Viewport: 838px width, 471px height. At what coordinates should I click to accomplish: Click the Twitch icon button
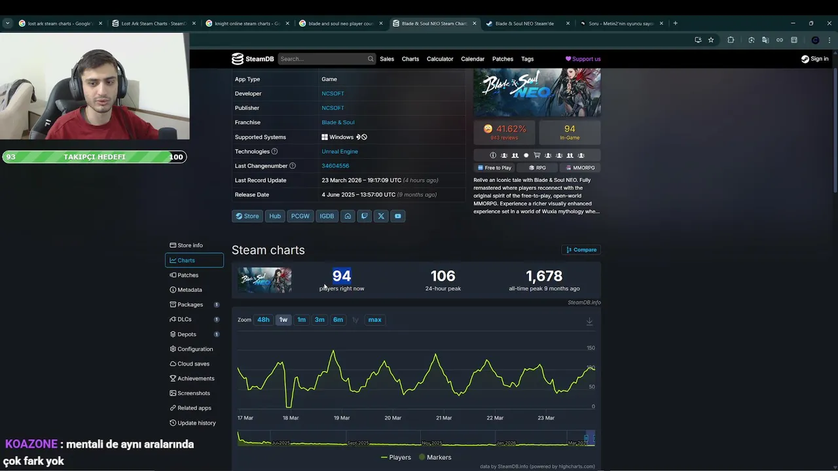pyautogui.click(x=365, y=216)
